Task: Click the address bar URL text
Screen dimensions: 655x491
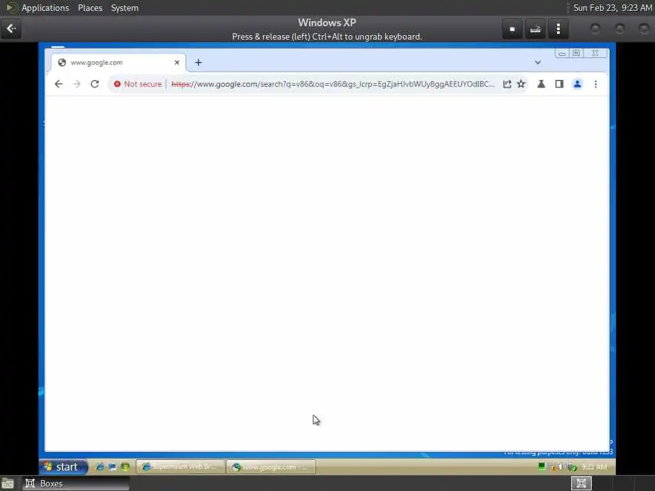Action: point(333,84)
